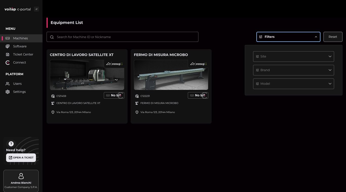Image resolution: width=346 pixels, height=192 pixels.
Task: Select the Connect menu item
Action: click(x=21, y=63)
